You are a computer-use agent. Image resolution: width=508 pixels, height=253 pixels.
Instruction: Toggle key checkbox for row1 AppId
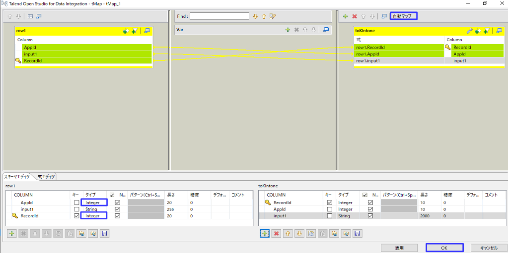coord(76,202)
